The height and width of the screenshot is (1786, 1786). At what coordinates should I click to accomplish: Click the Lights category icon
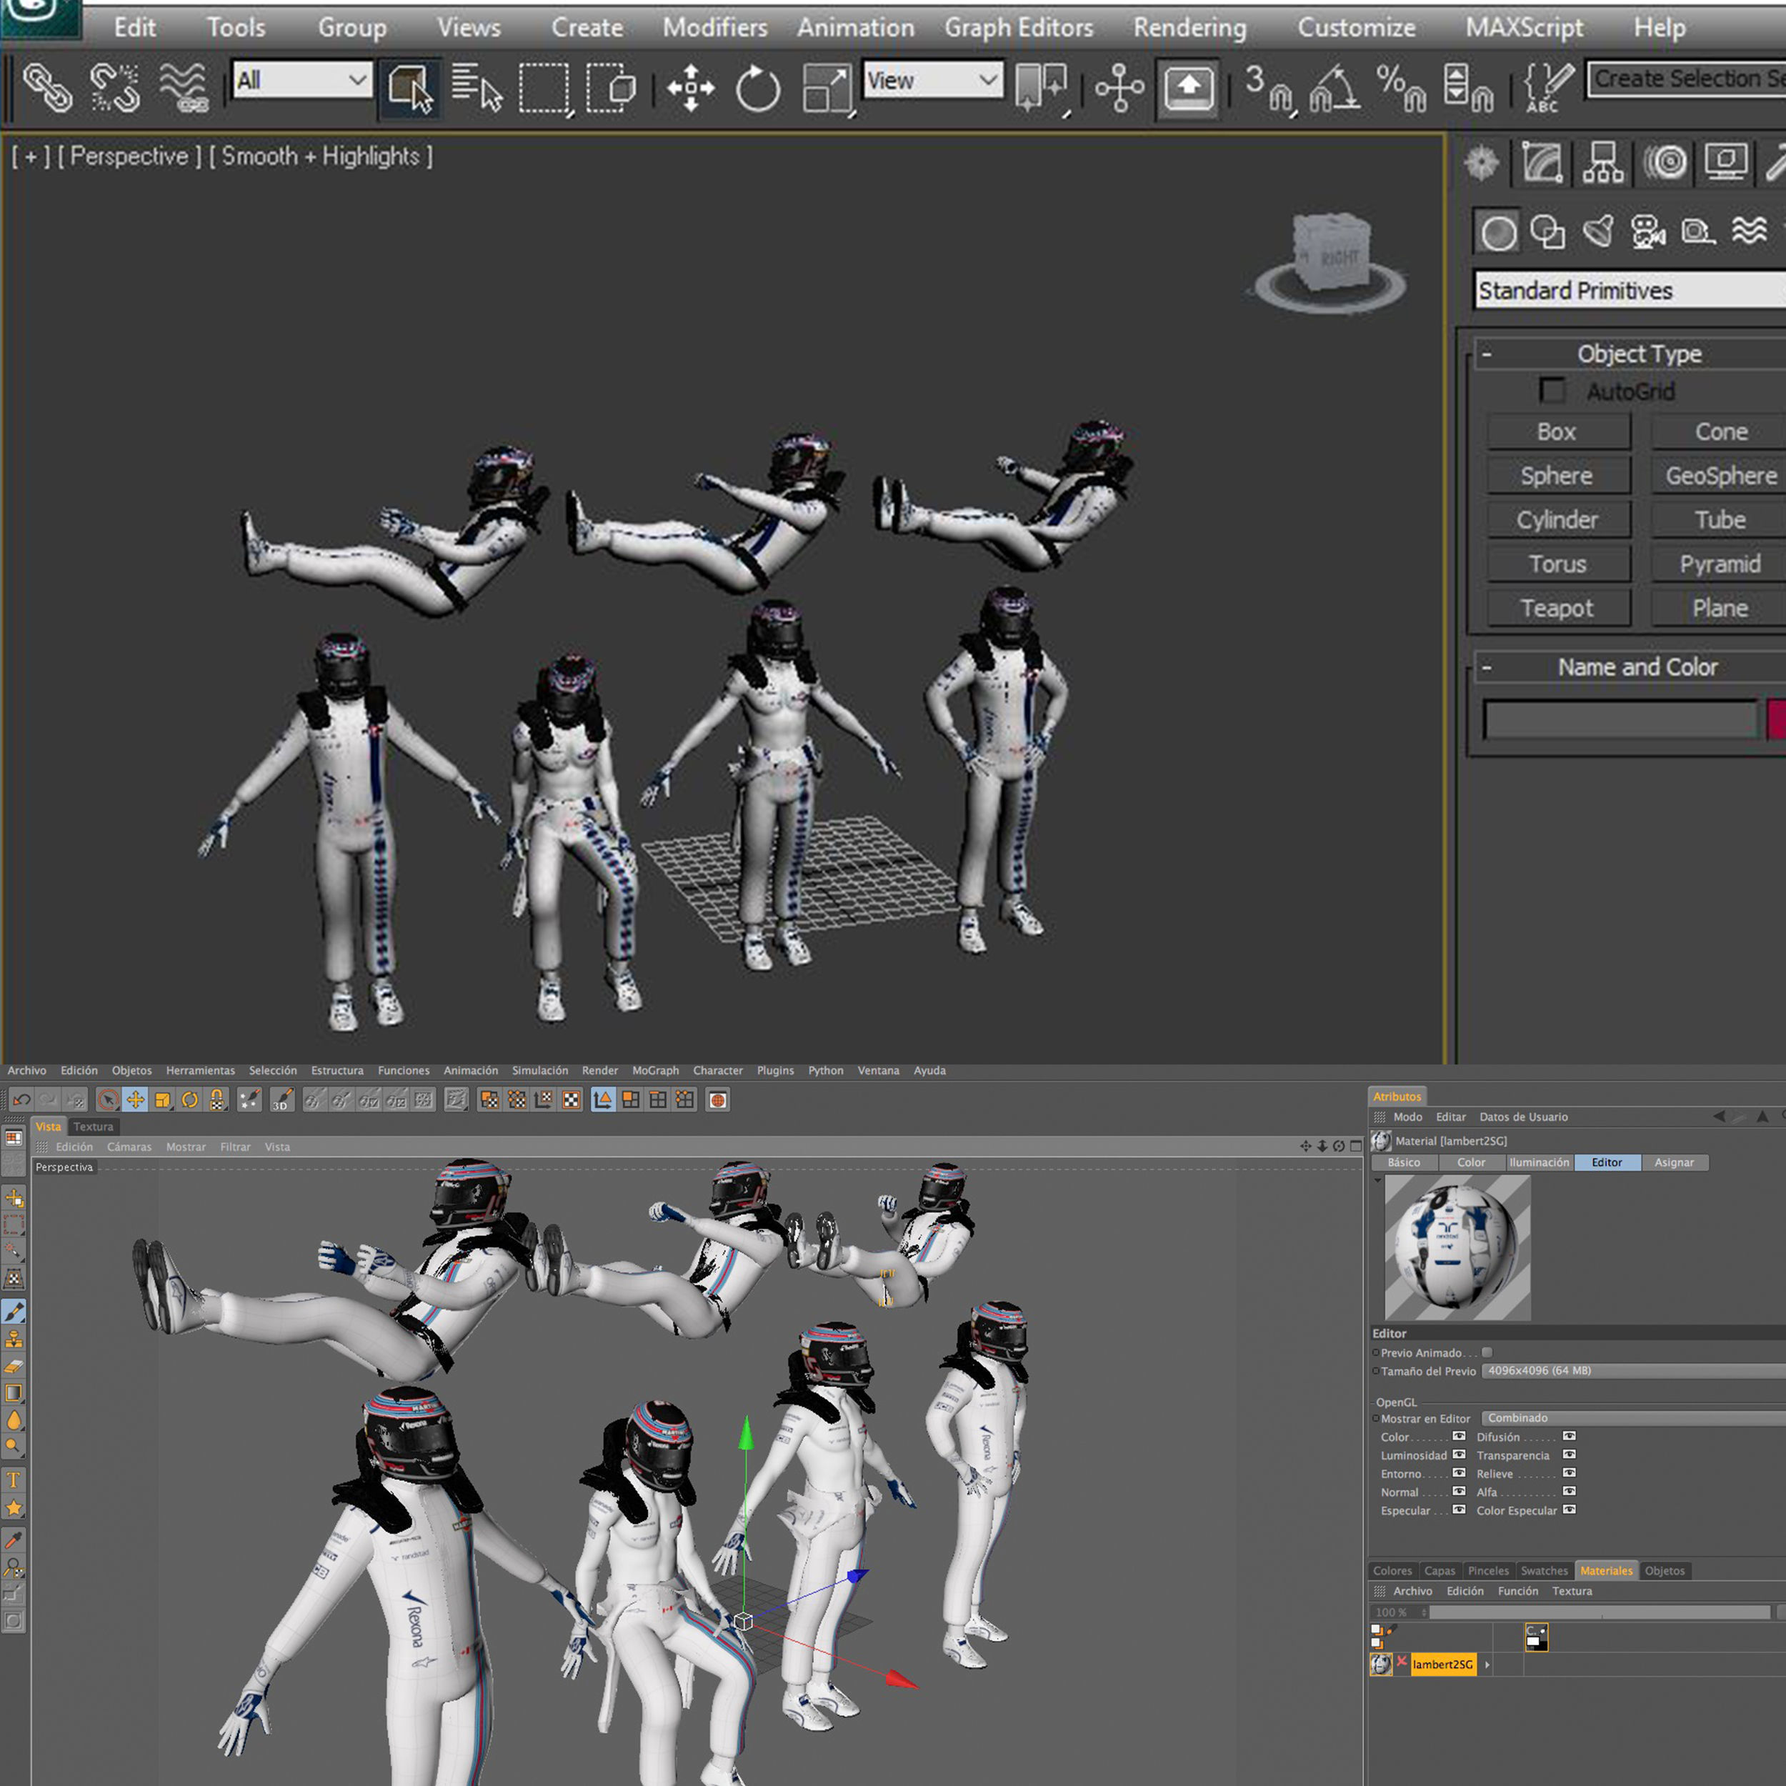pyautogui.click(x=1598, y=231)
